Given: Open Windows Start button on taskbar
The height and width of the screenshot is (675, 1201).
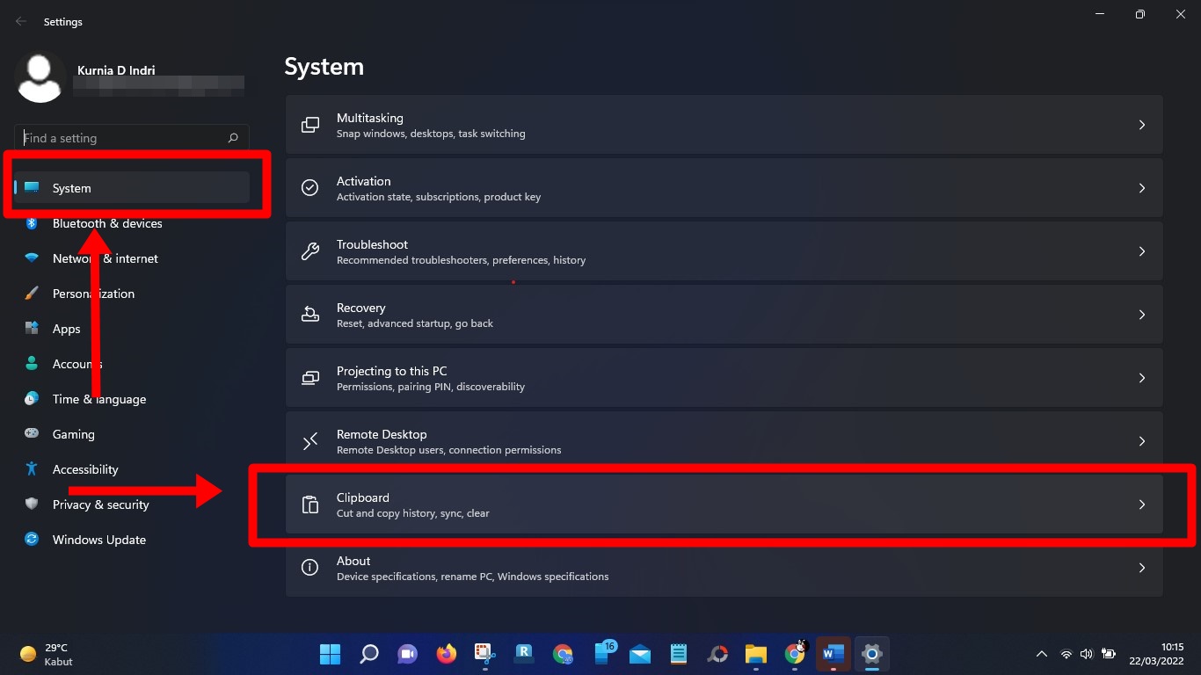Looking at the screenshot, I should tap(330, 654).
